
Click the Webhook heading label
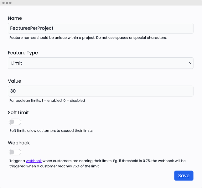(x=19, y=143)
